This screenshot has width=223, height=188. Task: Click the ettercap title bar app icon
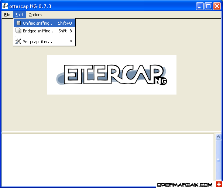click(5, 6)
